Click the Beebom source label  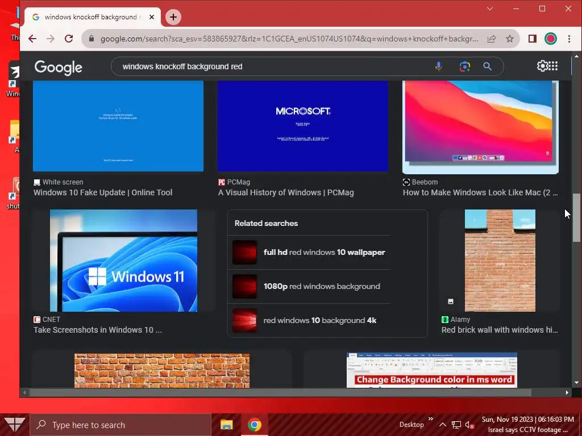(425, 182)
